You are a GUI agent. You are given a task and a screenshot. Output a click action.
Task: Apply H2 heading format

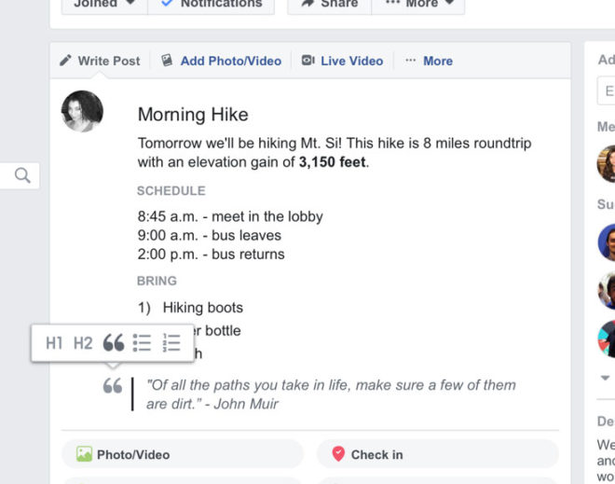(x=83, y=343)
